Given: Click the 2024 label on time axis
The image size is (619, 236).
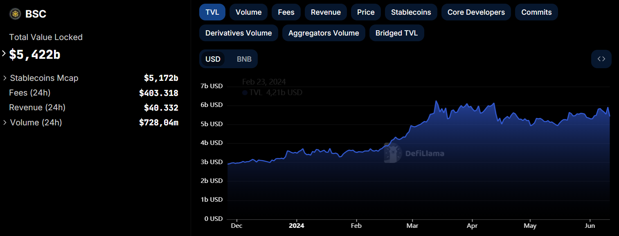Looking at the screenshot, I should [x=297, y=225].
